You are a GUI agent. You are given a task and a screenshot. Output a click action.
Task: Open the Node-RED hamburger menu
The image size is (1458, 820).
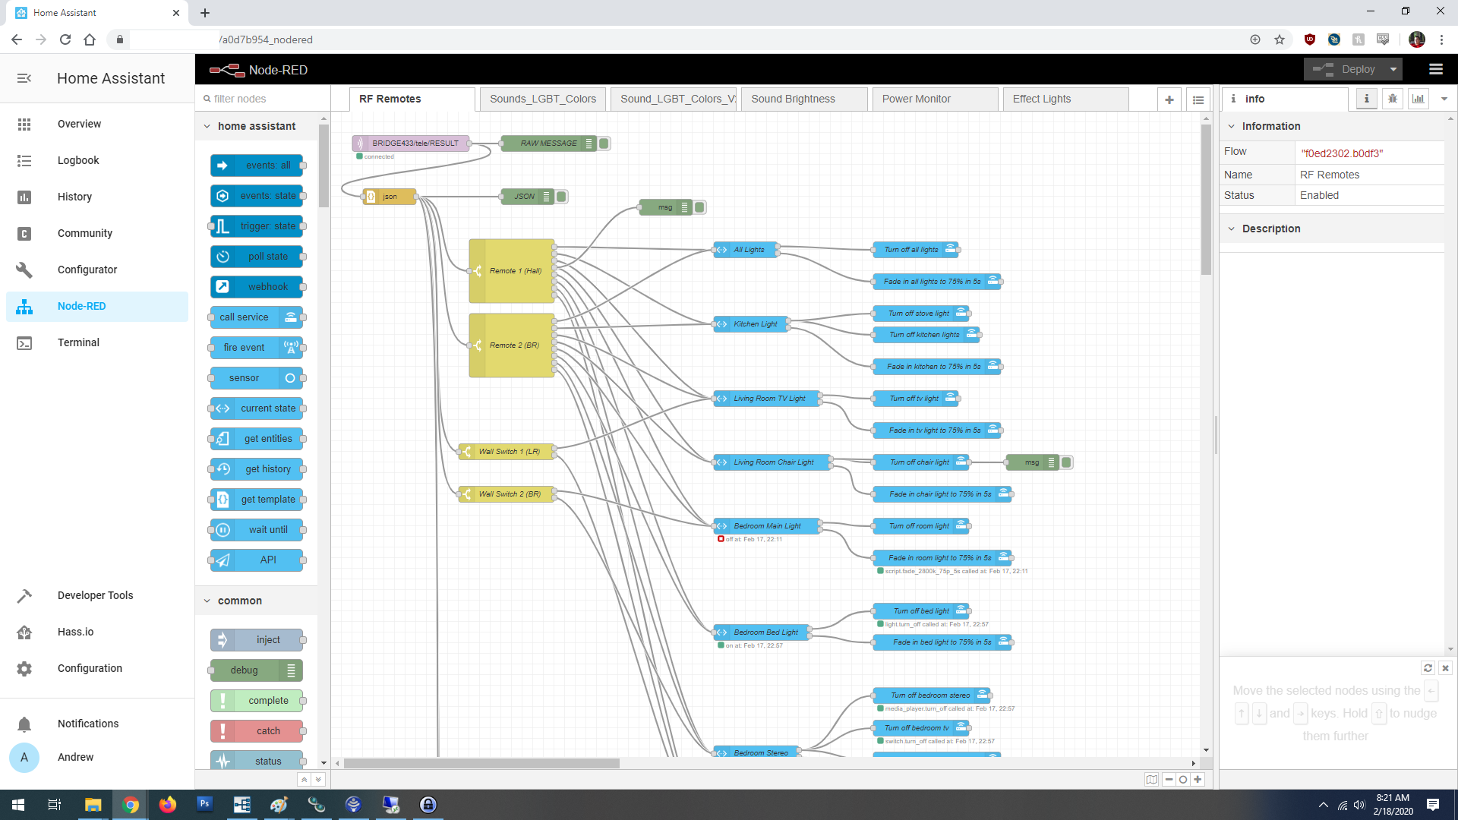pos(1435,69)
